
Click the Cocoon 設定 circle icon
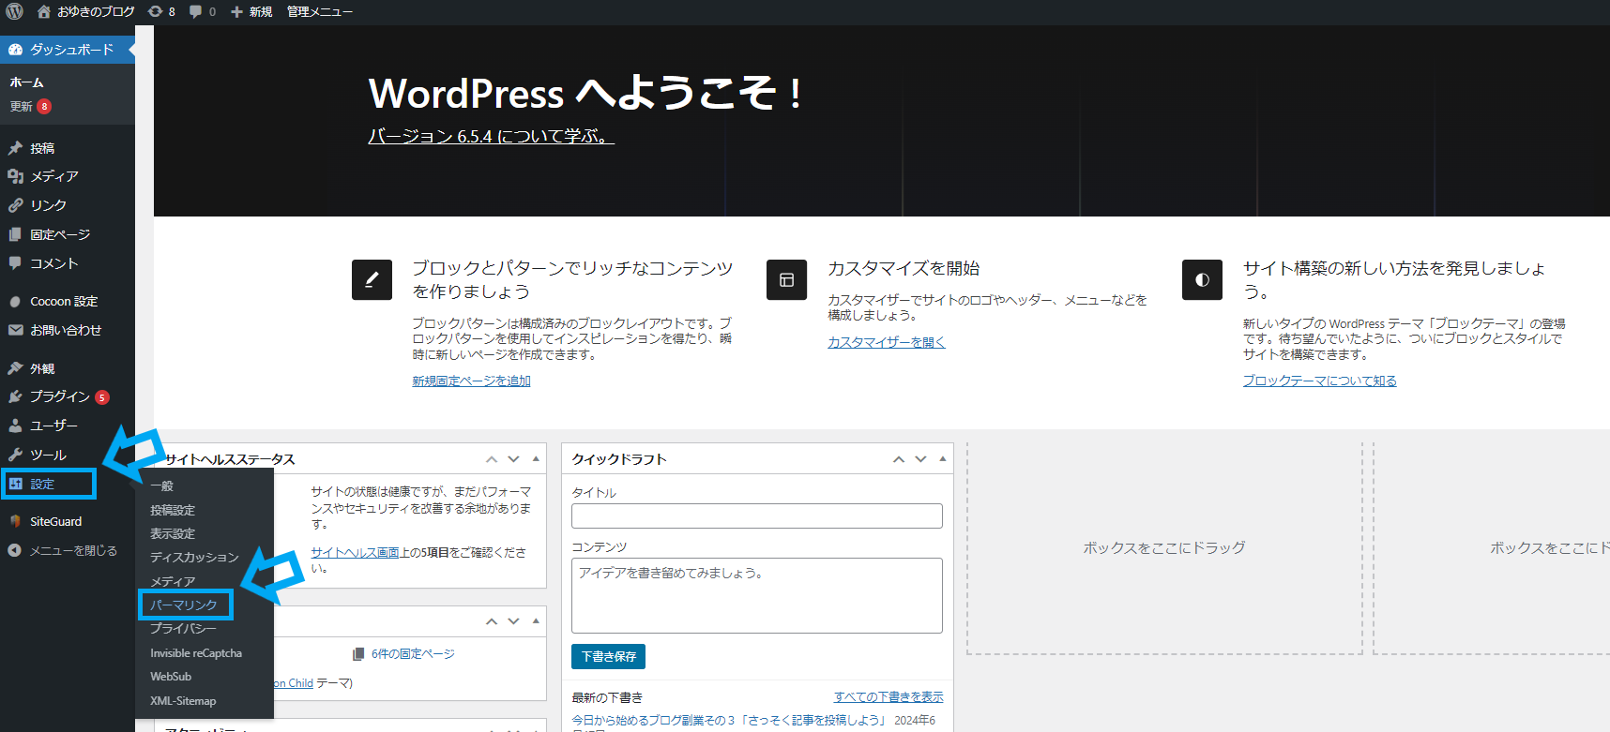pos(15,302)
